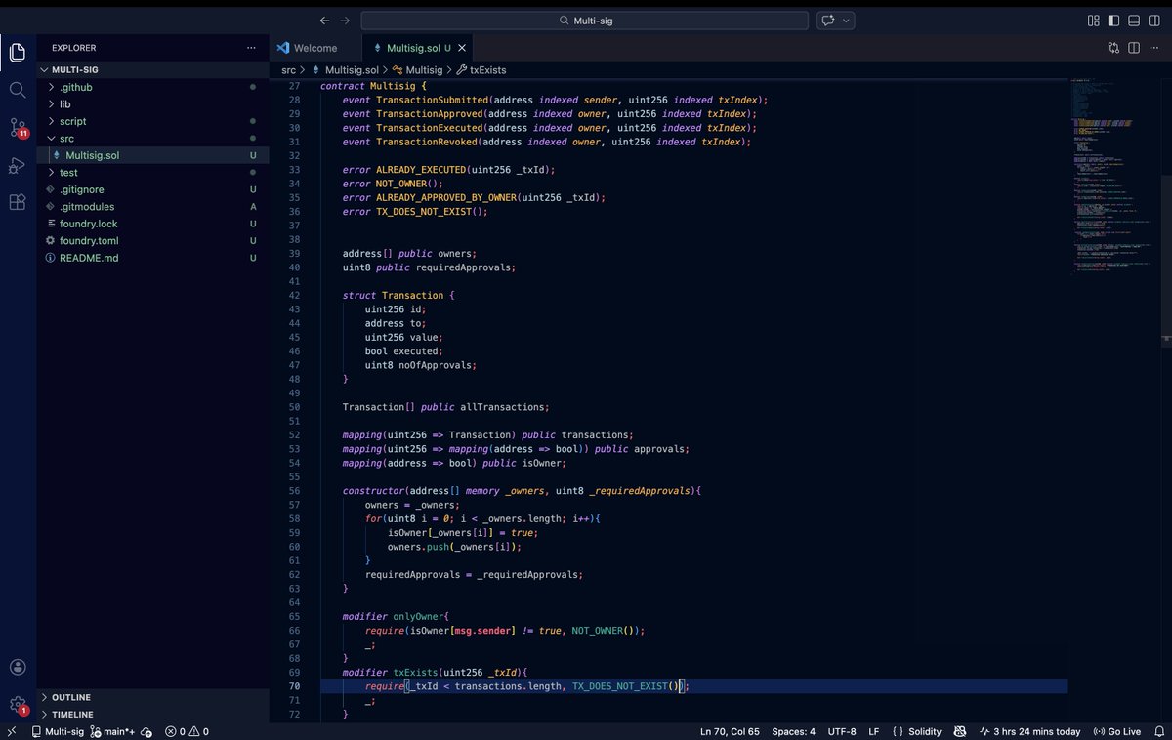The height and width of the screenshot is (740, 1172).
Task: Collapse the src folder
Action: (152, 139)
